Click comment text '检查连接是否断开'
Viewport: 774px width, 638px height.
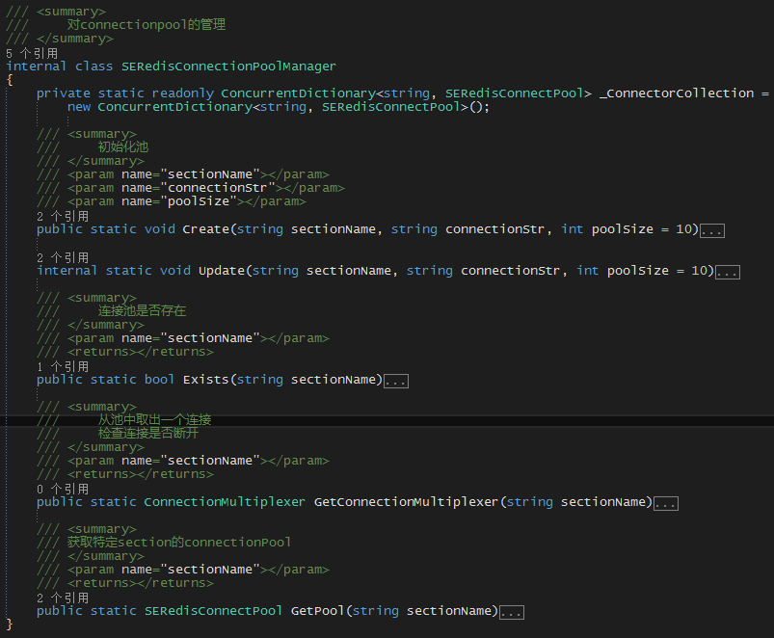pyautogui.click(x=148, y=434)
